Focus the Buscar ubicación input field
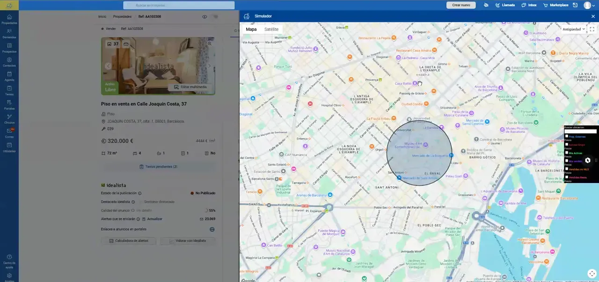Screen dimensions: 599x282 tap(580, 131)
